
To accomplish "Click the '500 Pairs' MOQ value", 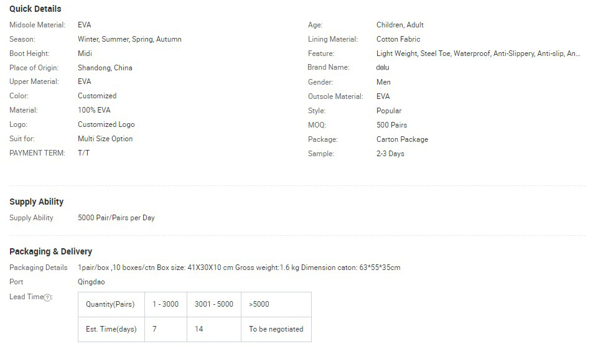I will coord(391,125).
